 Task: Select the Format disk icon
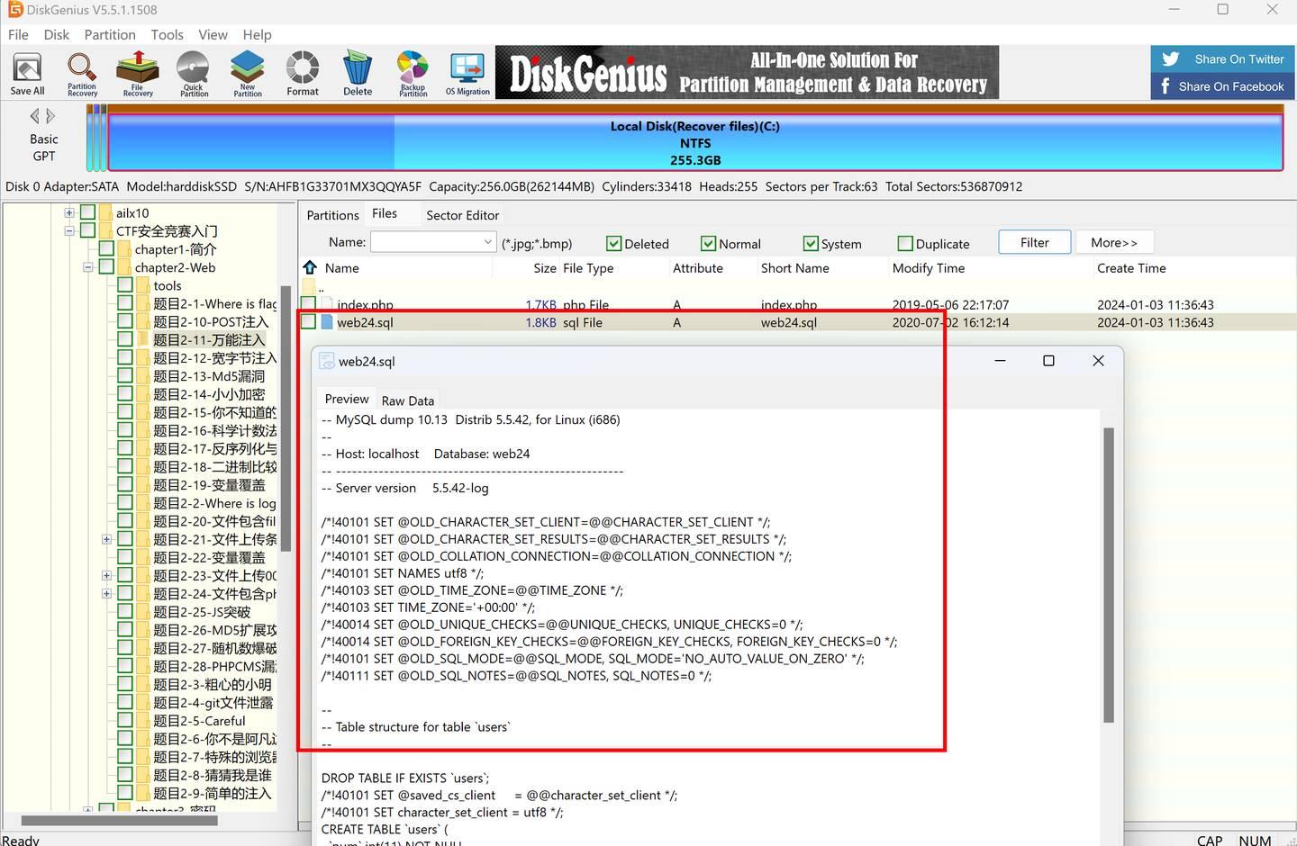303,74
